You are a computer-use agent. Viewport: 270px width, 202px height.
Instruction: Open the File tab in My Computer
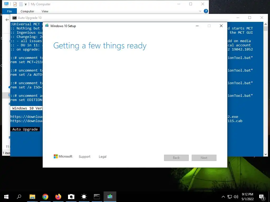point(9,11)
